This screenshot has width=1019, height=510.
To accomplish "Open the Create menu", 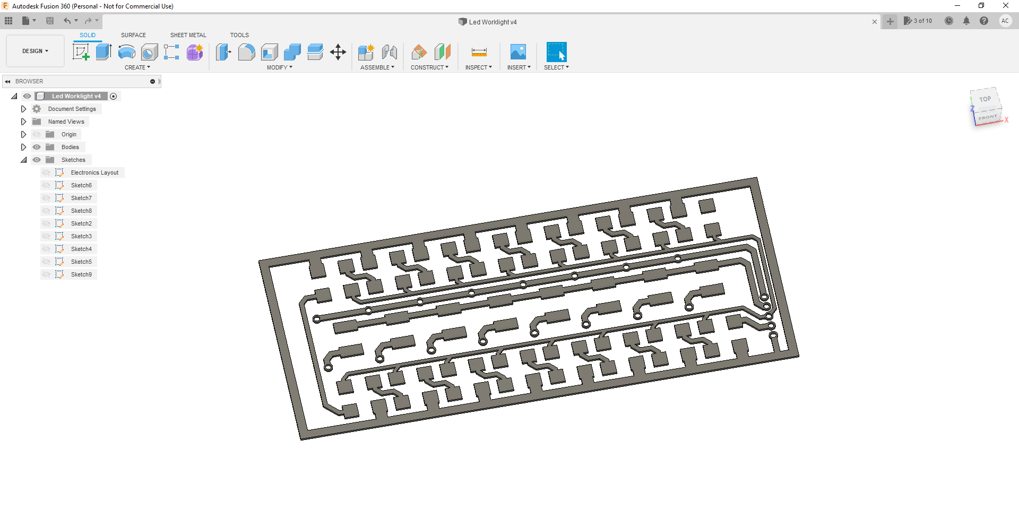I will [x=137, y=67].
